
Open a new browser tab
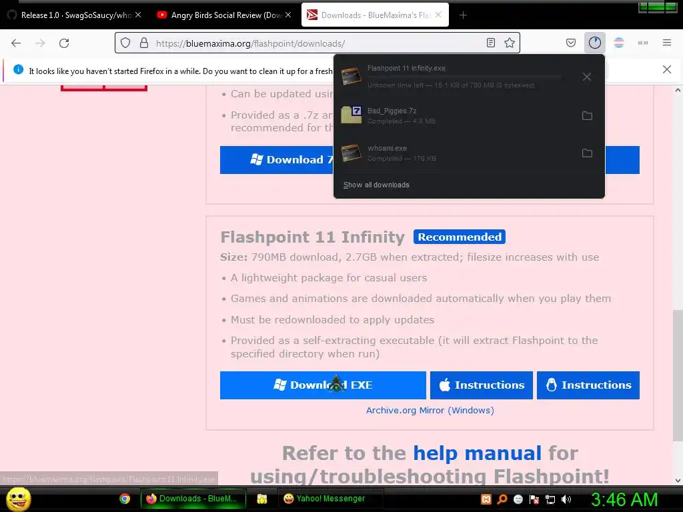tap(463, 15)
